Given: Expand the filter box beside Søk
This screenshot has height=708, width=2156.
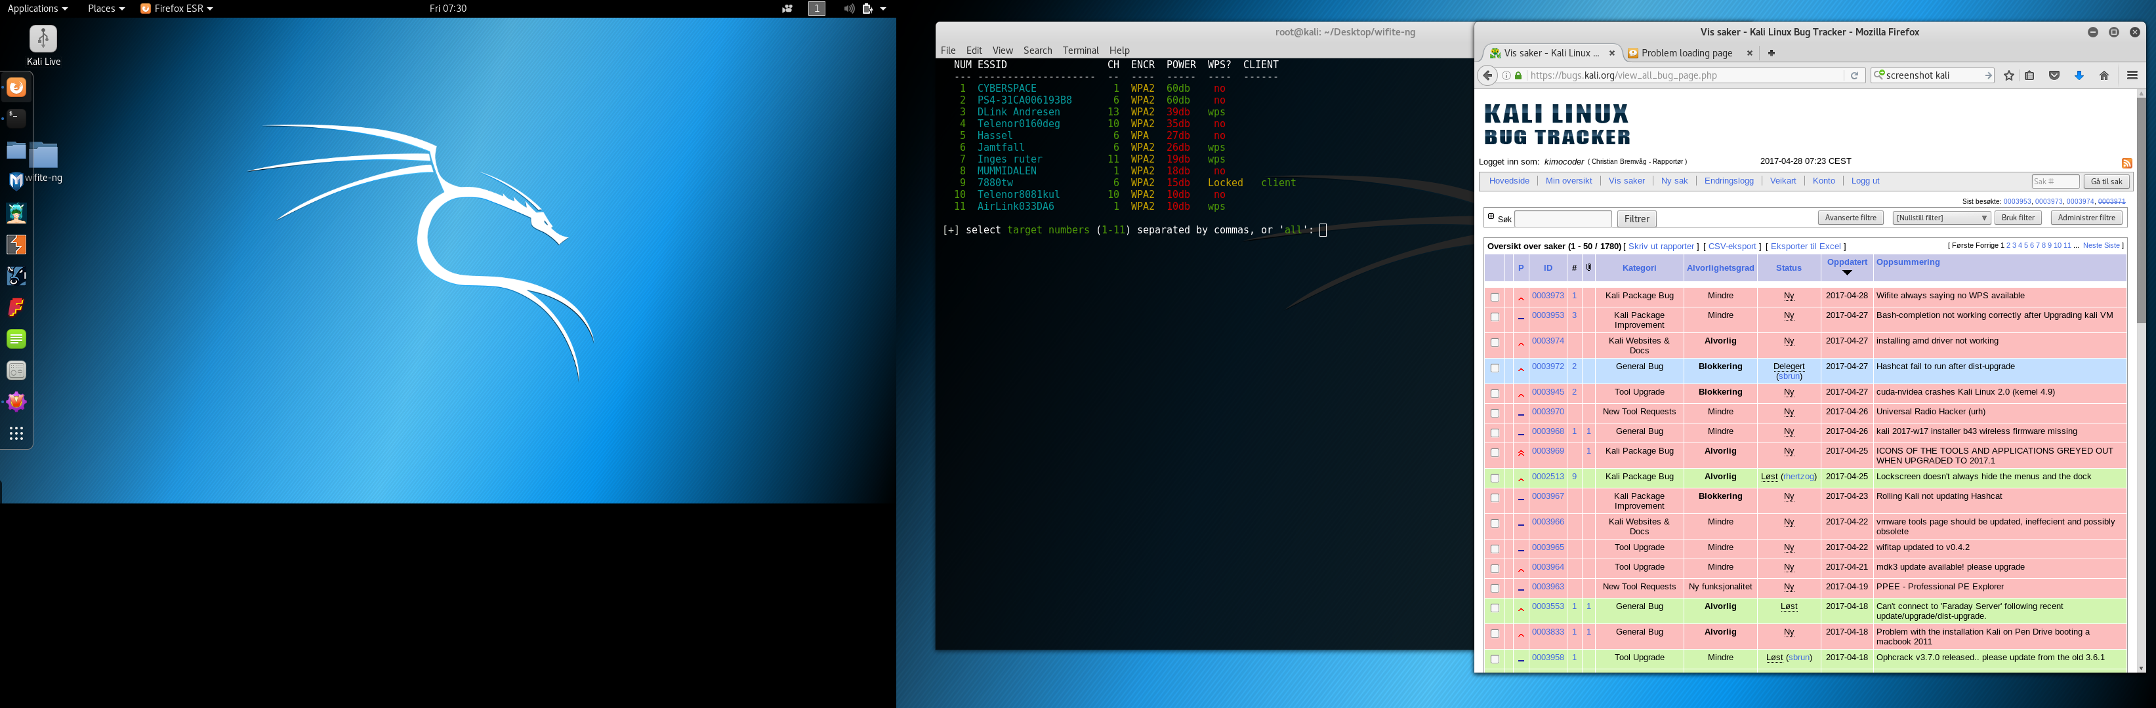Looking at the screenshot, I should [x=1491, y=216].
